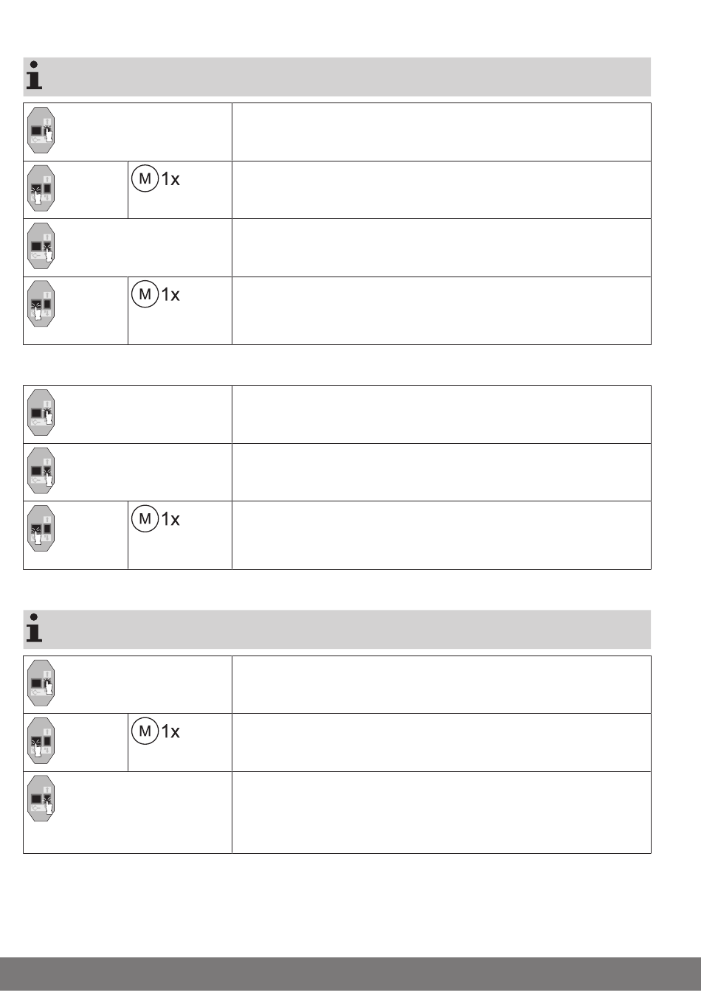Click the 1x label in the middle table
Screen dimensions: 701x991
click(170, 520)
